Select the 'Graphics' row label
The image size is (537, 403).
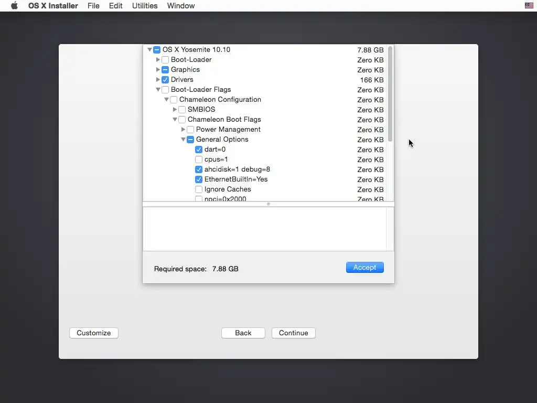[x=185, y=70]
